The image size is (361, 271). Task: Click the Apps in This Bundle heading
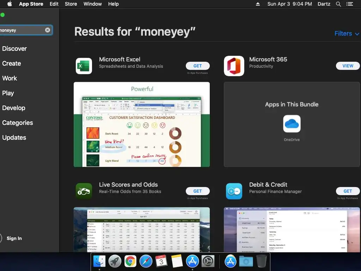click(292, 104)
